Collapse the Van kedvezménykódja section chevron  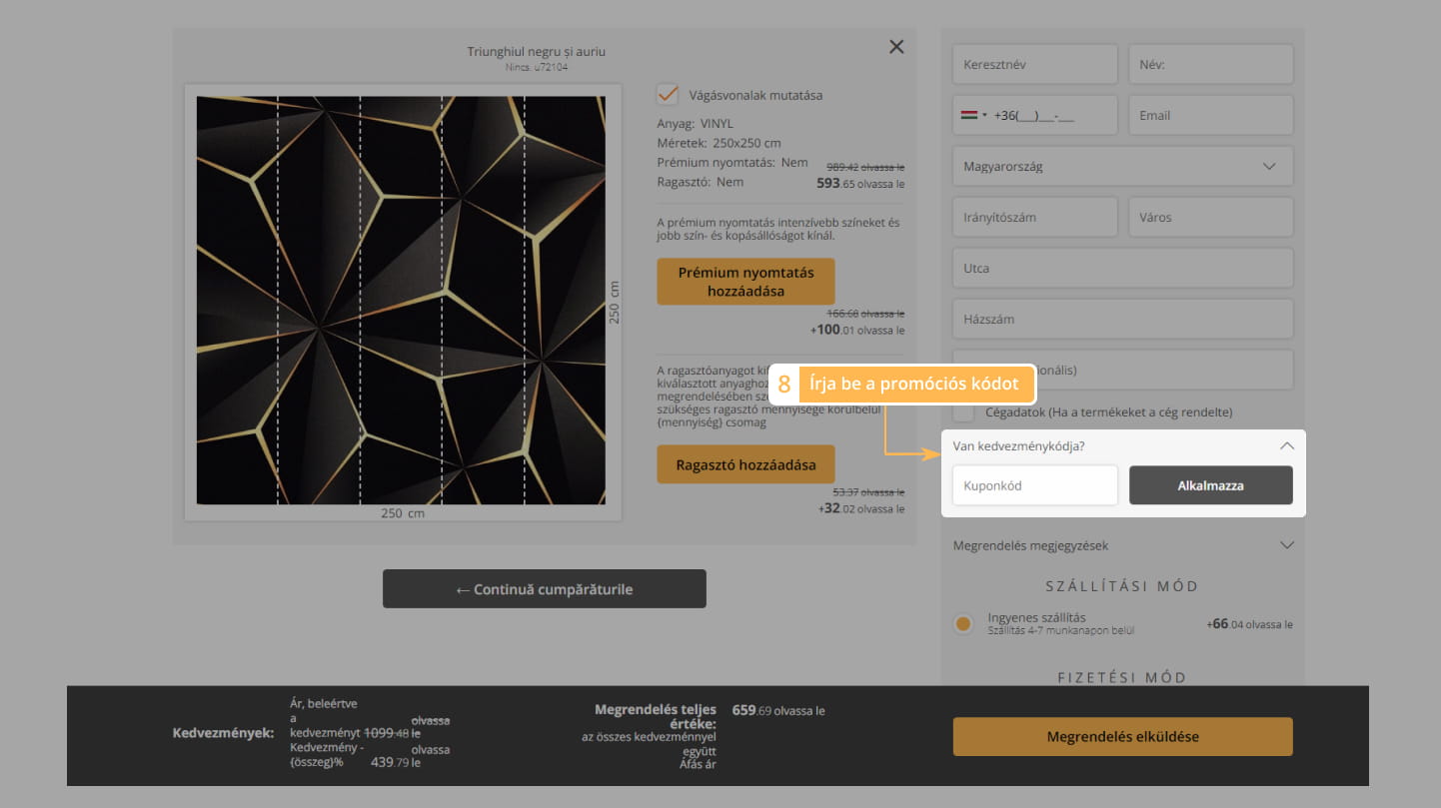click(1286, 446)
